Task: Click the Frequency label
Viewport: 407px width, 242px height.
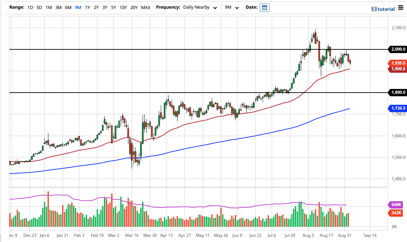Action: 168,7
